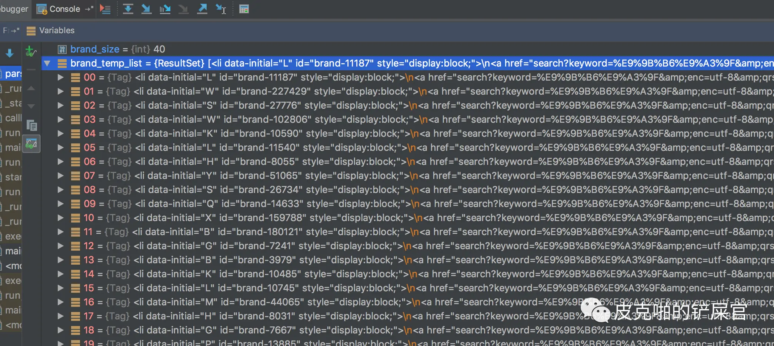Screen dimensions: 774x346
Task: Click the Run to Cursor icon
Action: [221, 9]
